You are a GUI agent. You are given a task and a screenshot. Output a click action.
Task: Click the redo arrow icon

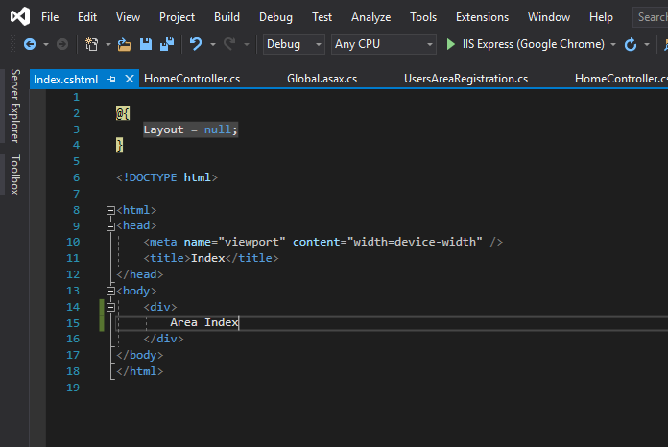pyautogui.click(x=229, y=44)
